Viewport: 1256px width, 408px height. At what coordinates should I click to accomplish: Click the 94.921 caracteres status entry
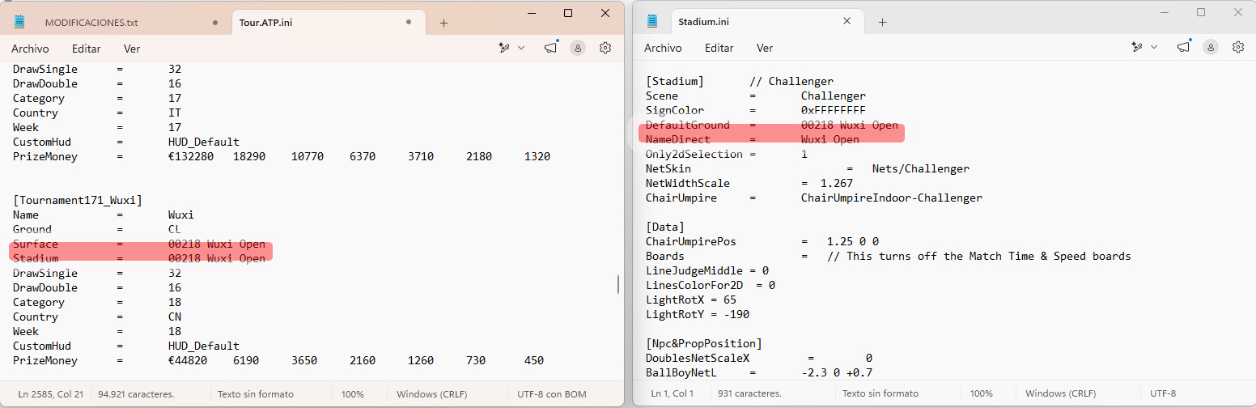(x=136, y=394)
